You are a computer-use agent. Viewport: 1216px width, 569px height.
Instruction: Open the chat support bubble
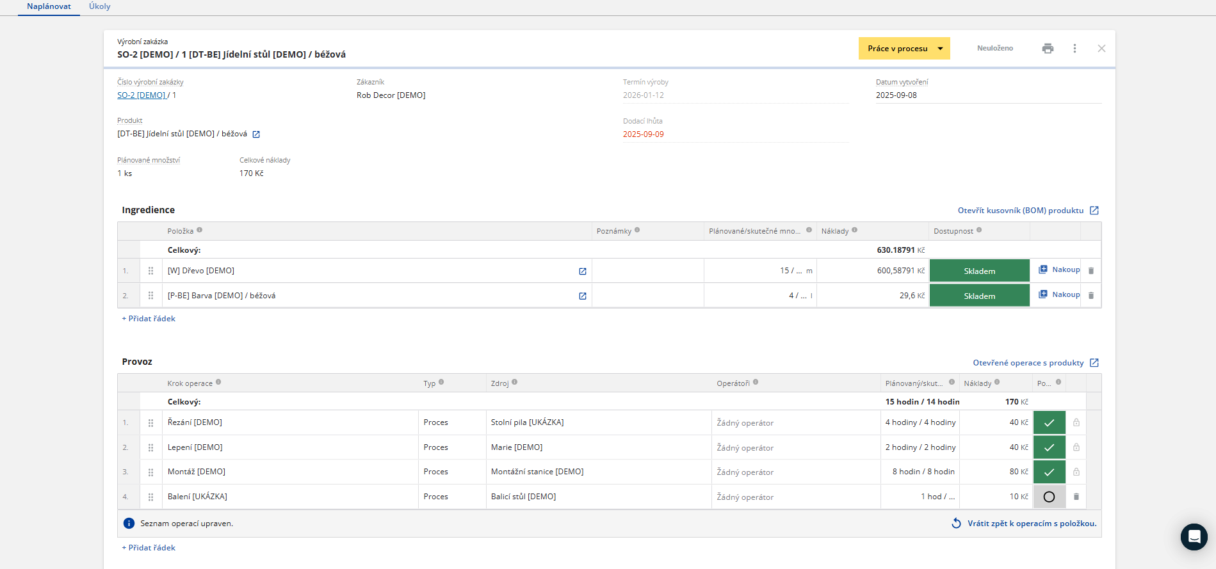[1194, 537]
